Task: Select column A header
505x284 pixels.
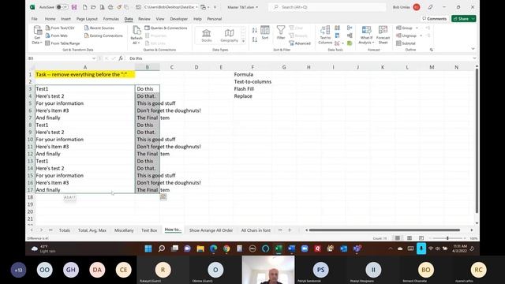Action: click(85, 67)
